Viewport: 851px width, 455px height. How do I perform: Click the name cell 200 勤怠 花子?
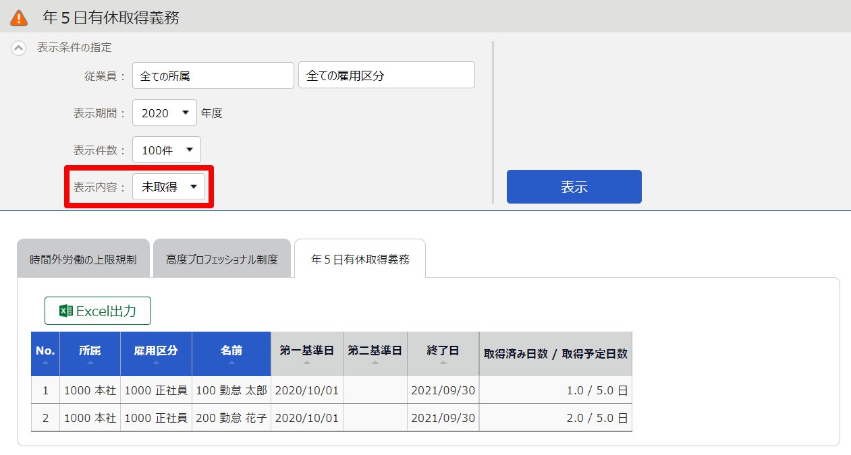point(231,418)
